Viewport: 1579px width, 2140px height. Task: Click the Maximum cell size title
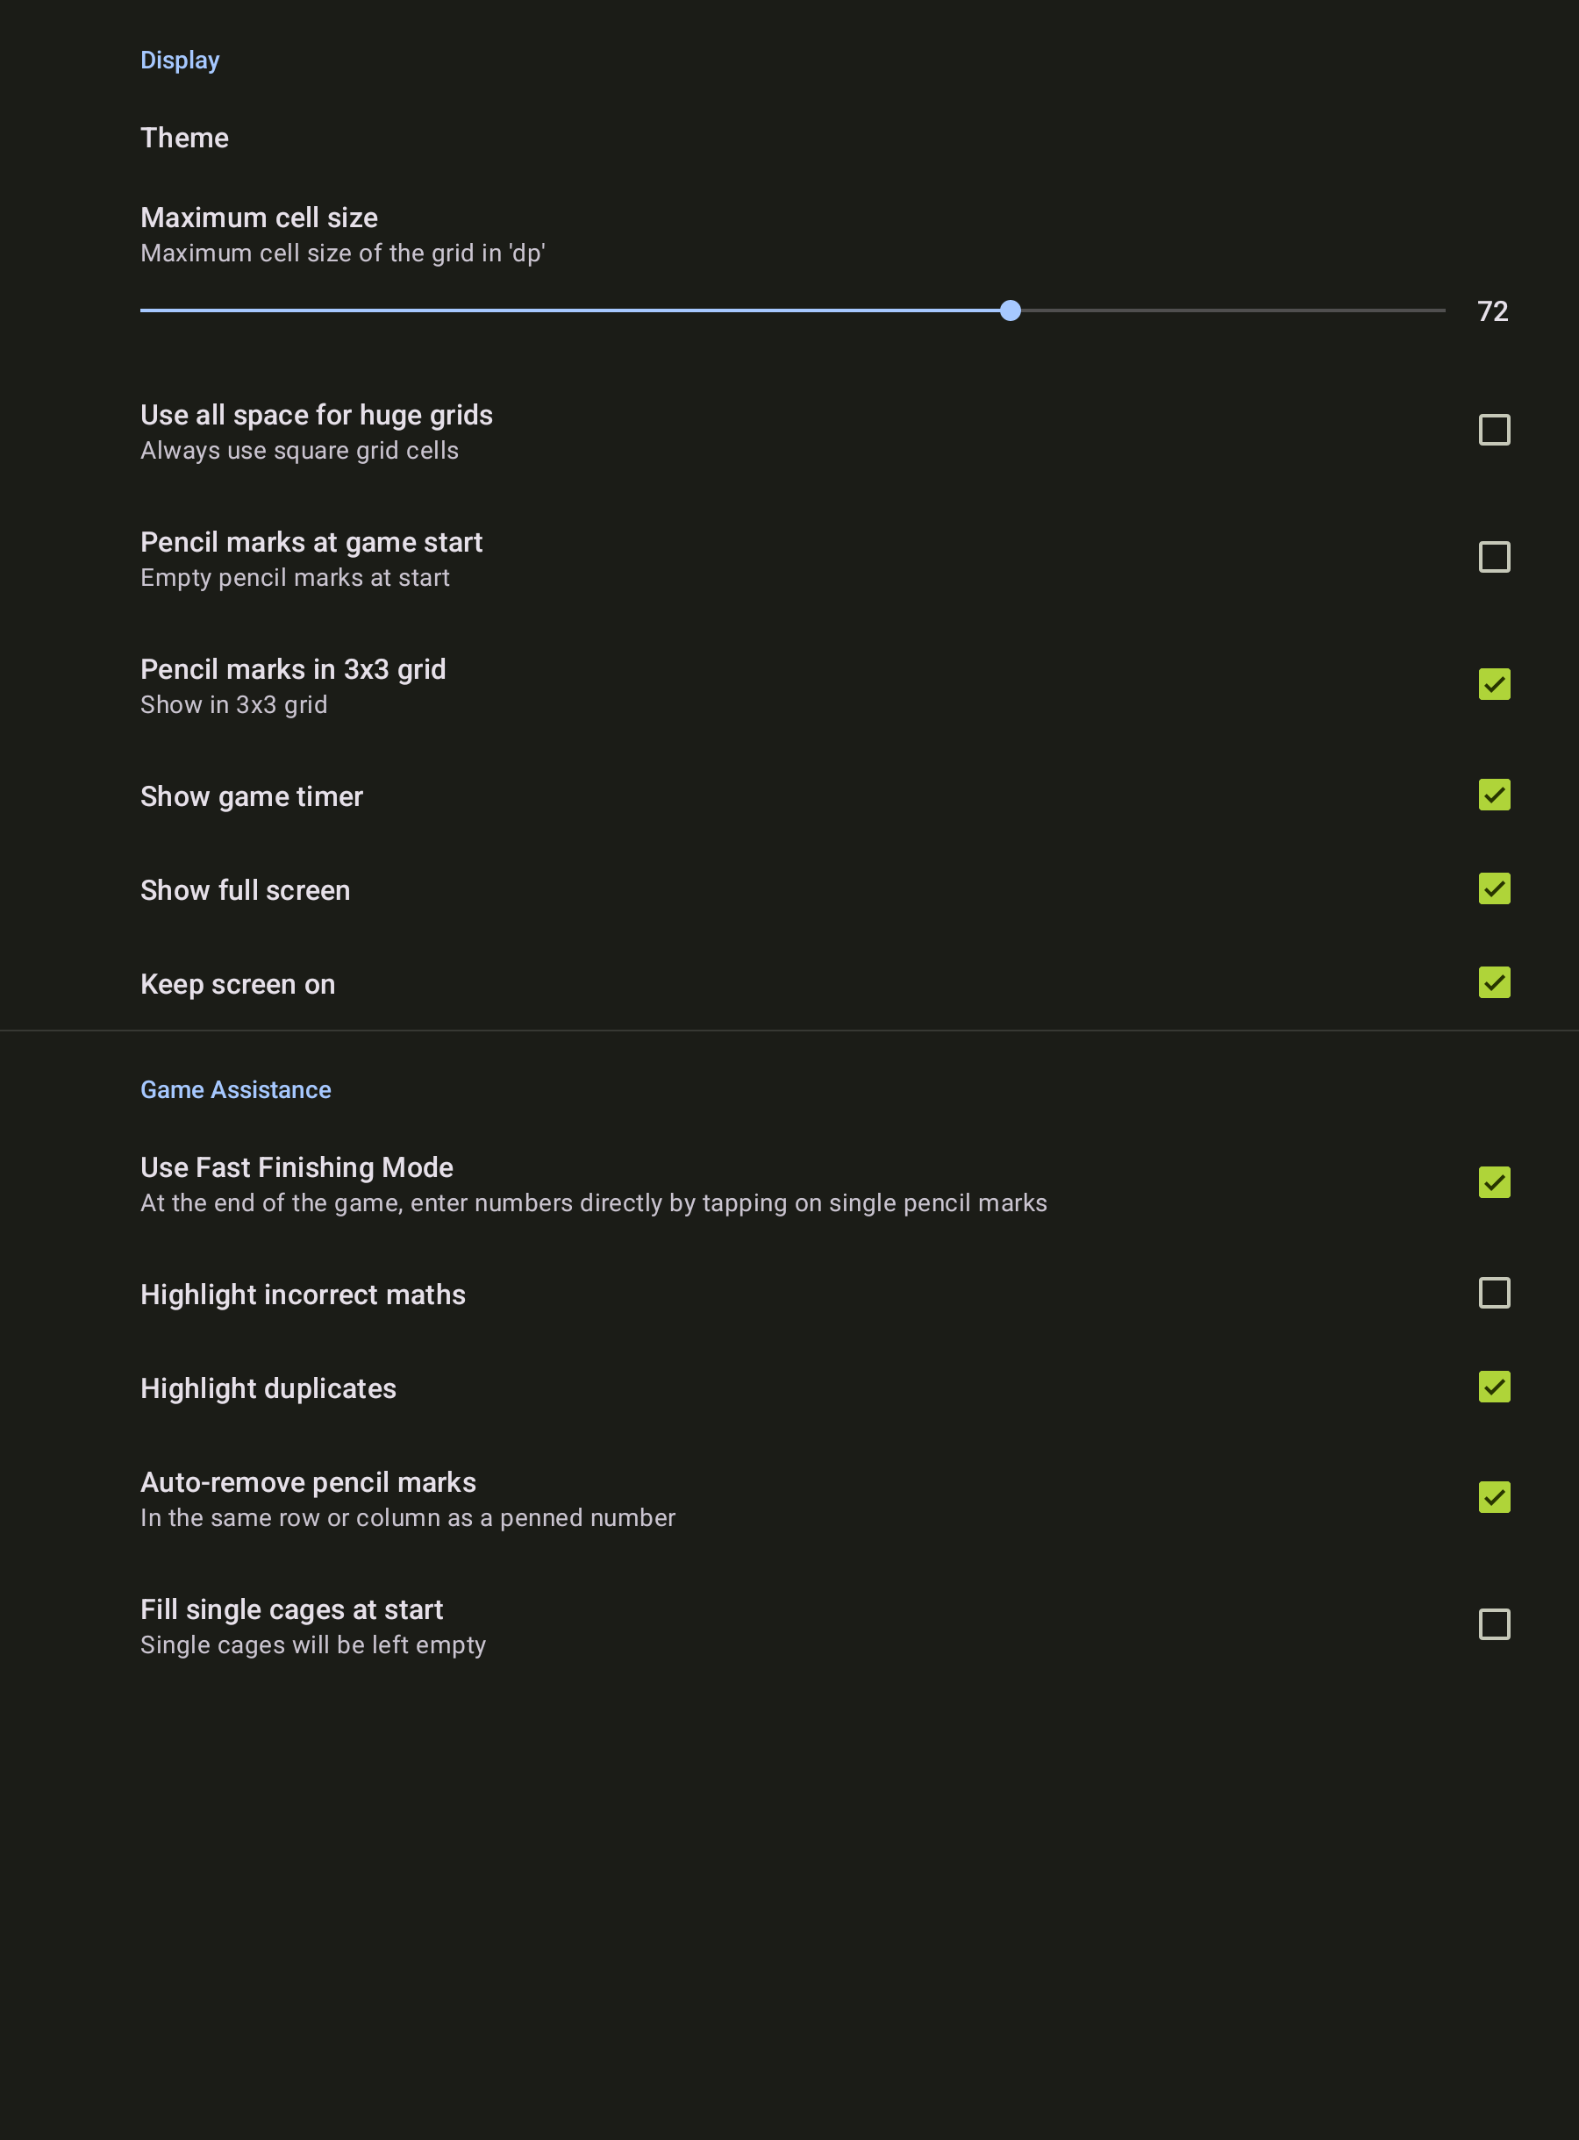click(x=259, y=218)
